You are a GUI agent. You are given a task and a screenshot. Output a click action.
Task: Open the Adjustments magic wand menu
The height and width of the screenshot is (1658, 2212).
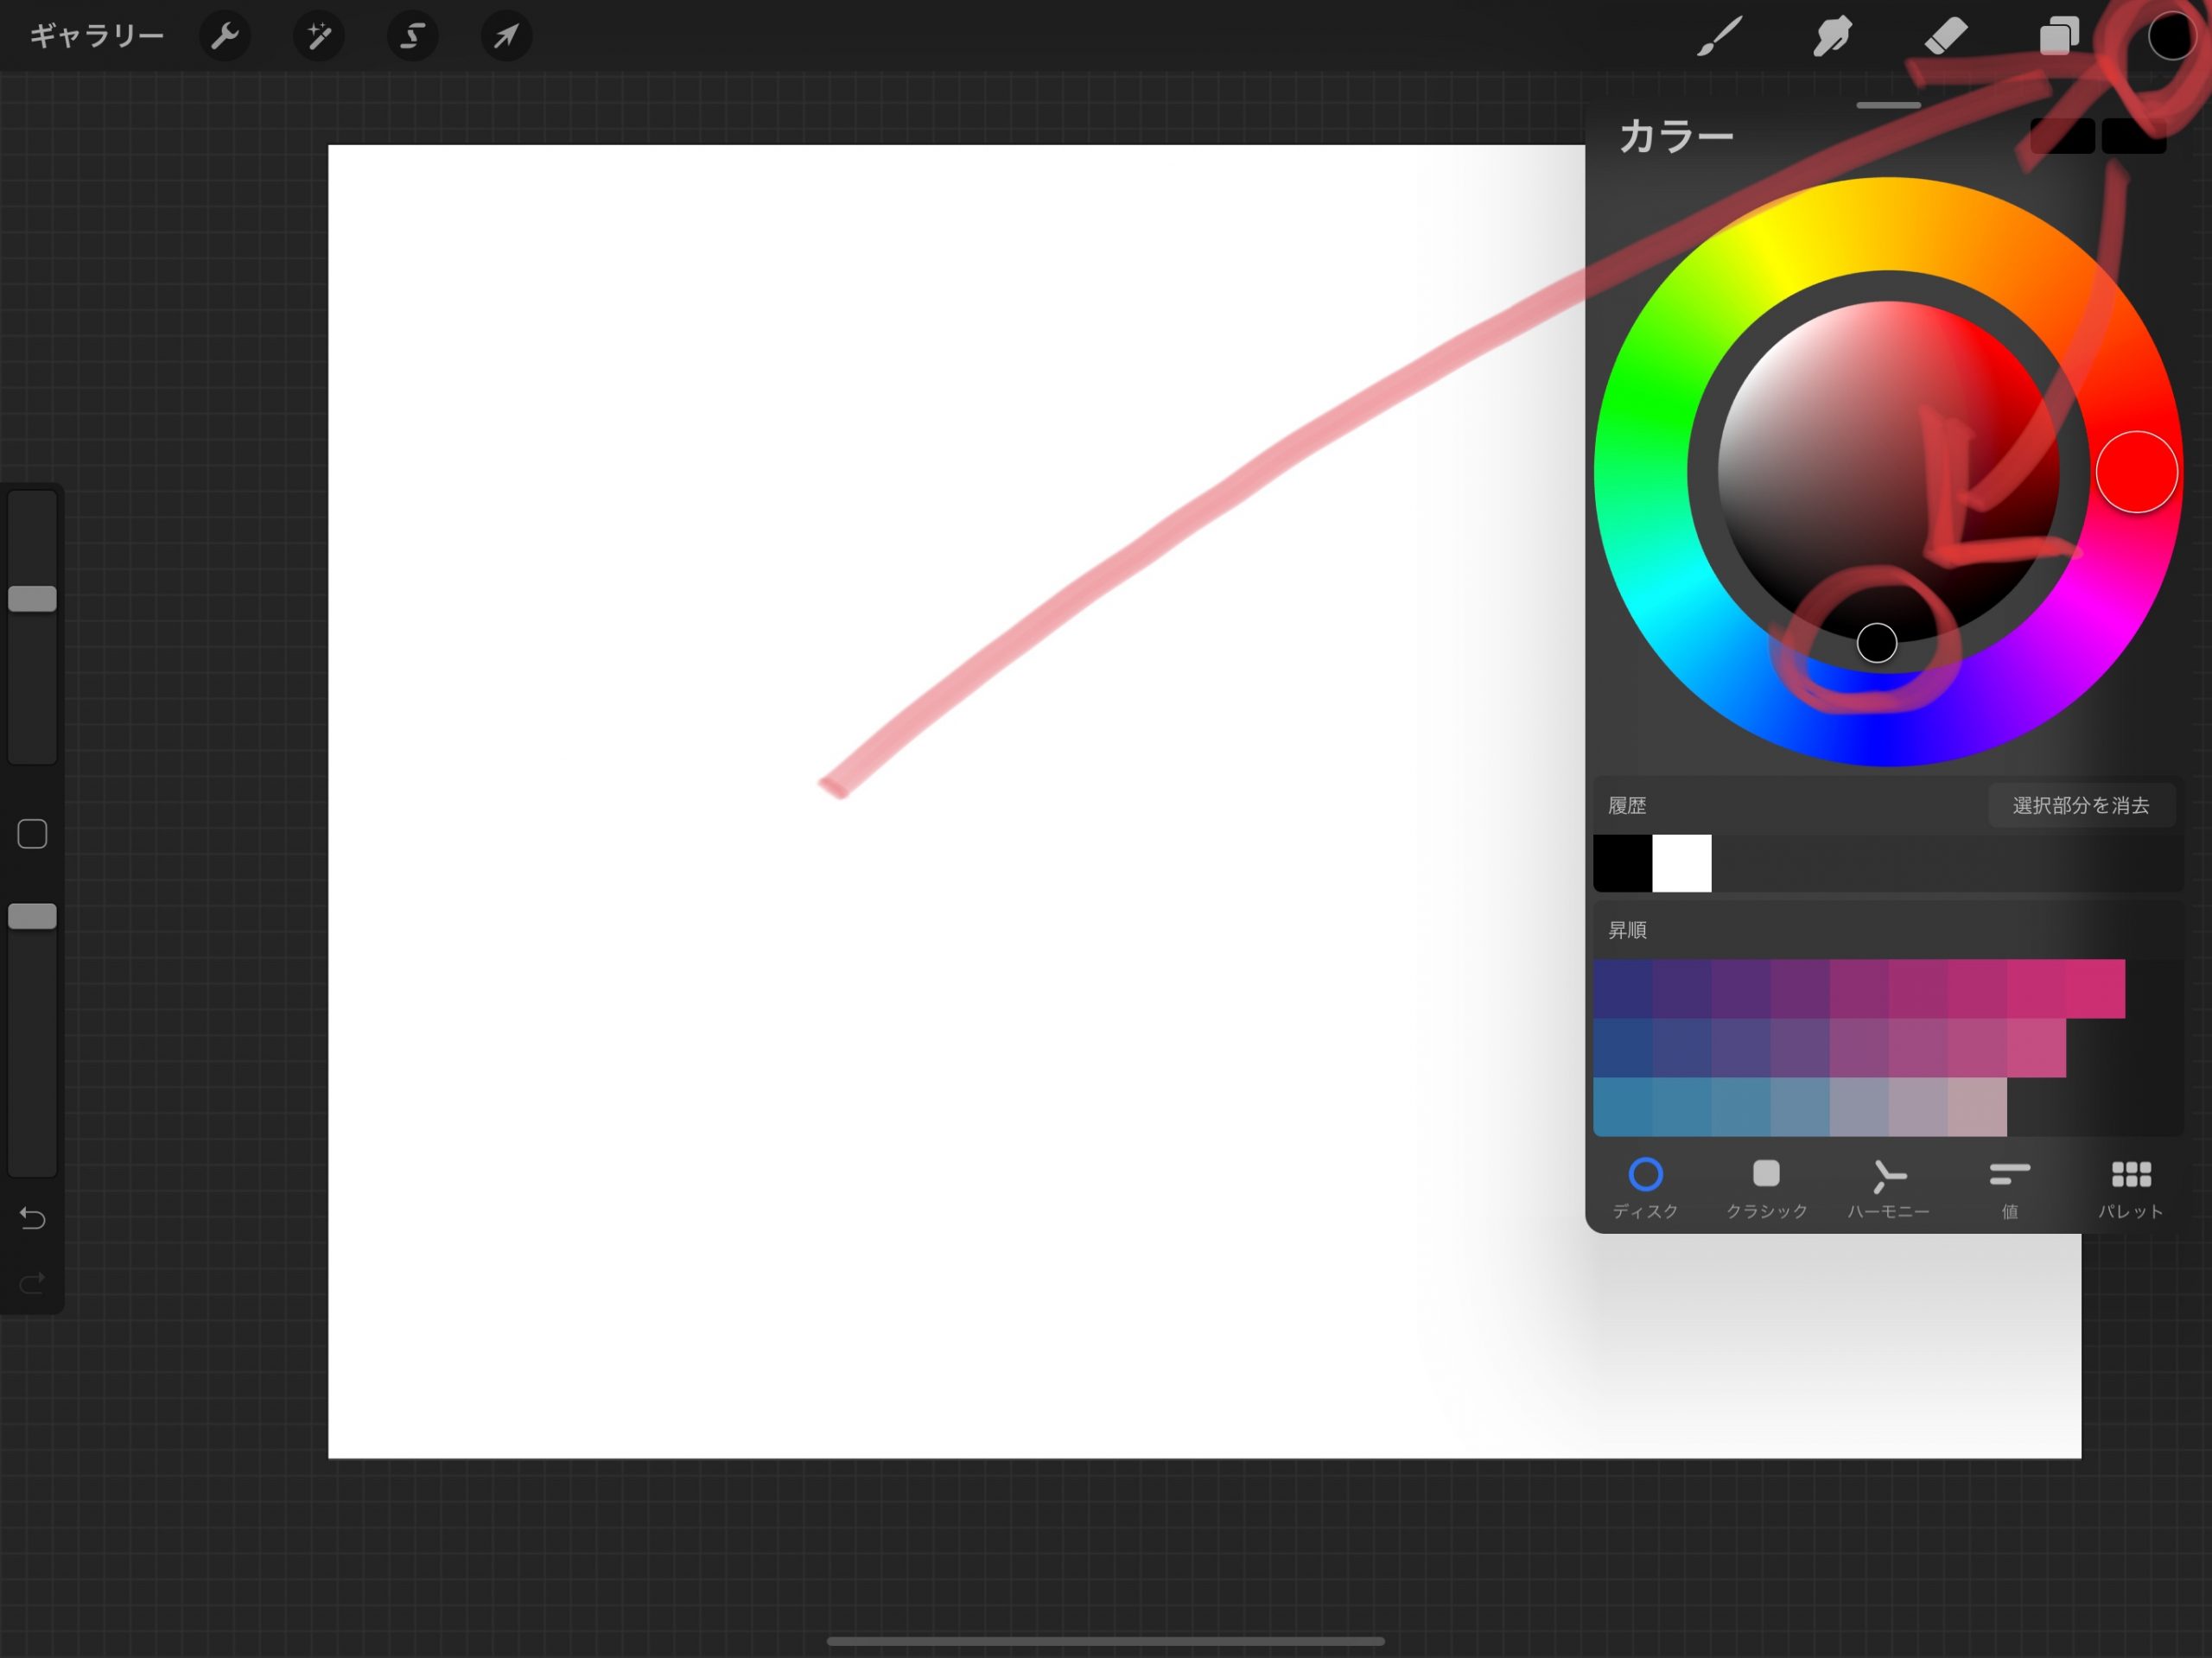(319, 37)
